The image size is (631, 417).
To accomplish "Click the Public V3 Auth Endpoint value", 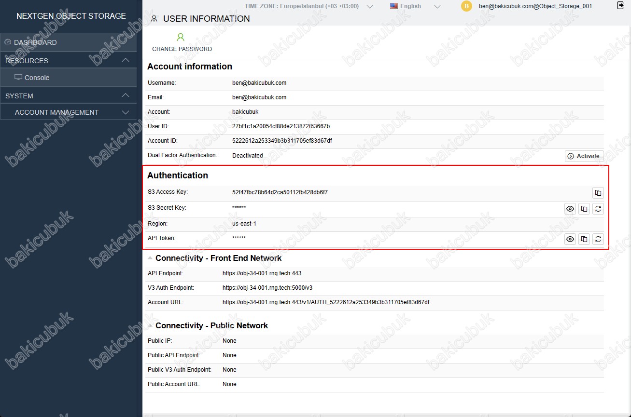I will [x=229, y=370].
